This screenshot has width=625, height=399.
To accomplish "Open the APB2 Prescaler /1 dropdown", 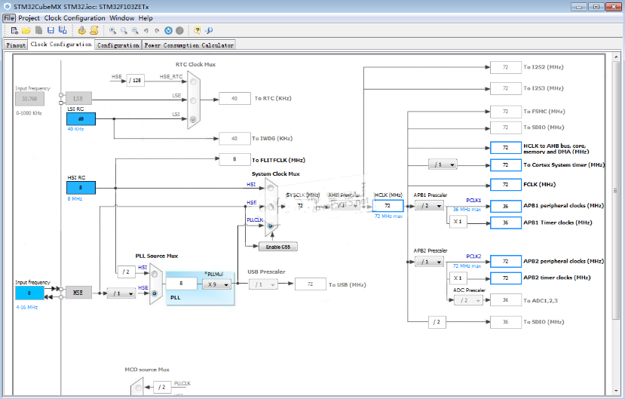I will (428, 262).
